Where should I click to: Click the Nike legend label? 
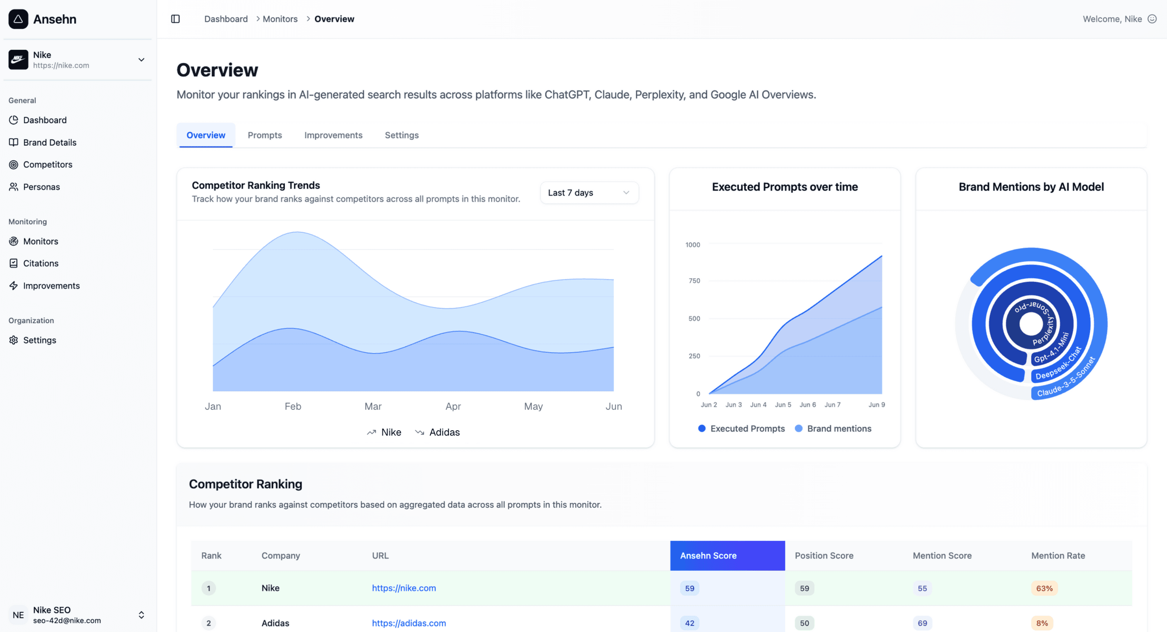[391, 433]
